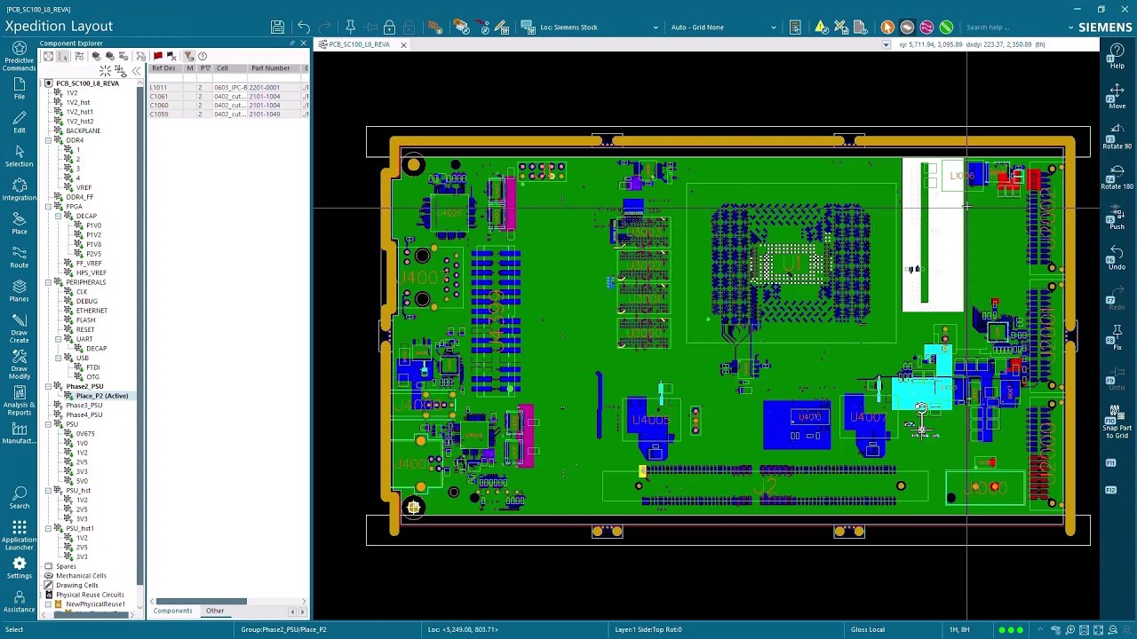Collapse the DDR4 tree node
This screenshot has width=1137, height=639.
(x=49, y=140)
